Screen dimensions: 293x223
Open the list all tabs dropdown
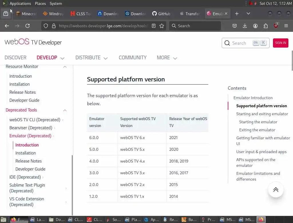[248, 14]
